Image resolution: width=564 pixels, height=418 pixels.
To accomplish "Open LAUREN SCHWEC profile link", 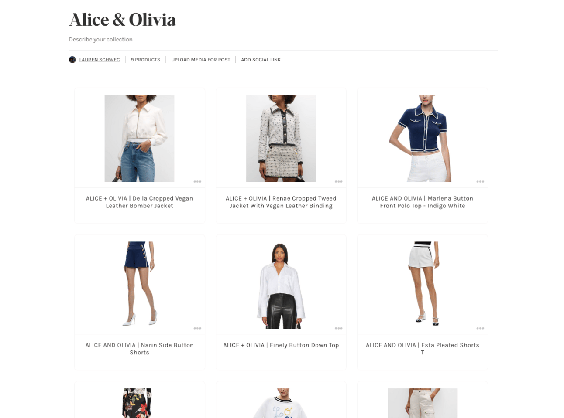I will coord(100,60).
